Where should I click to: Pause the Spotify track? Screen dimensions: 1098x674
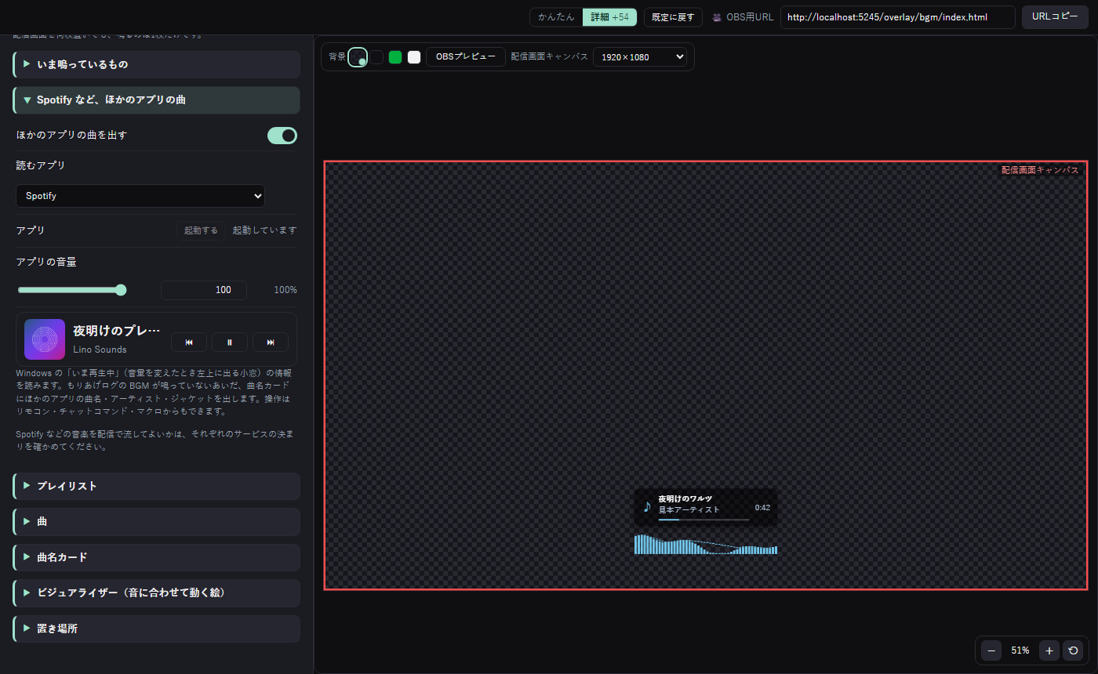230,342
